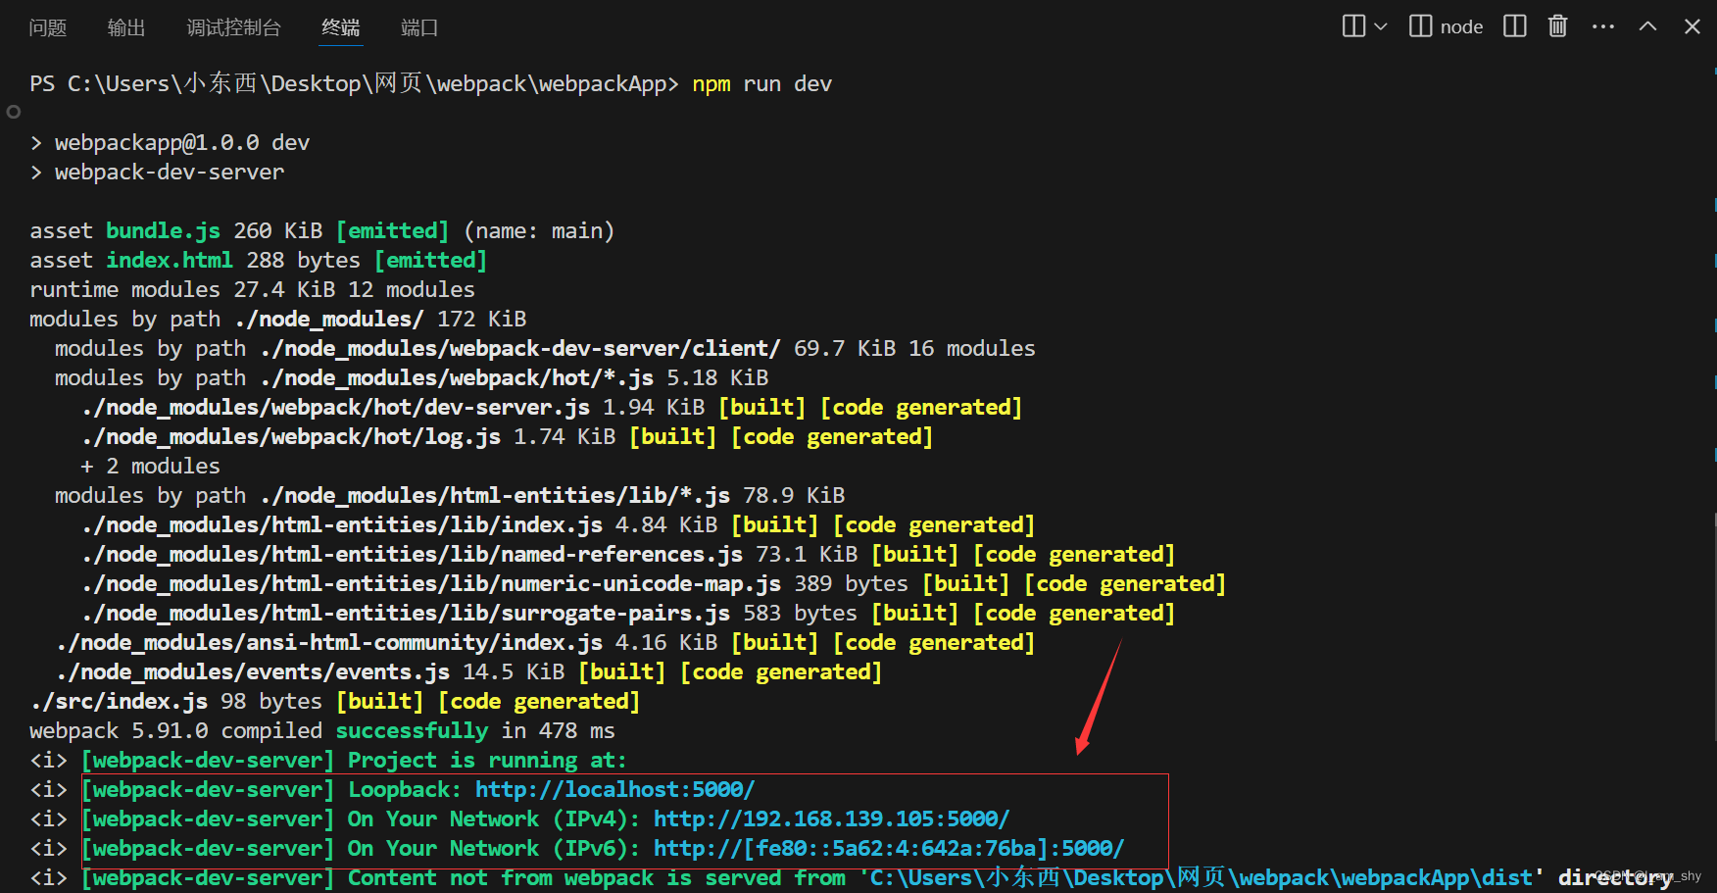Open the http://localhost:5000/ link
Viewport: 1717px width, 893px height.
click(615, 790)
